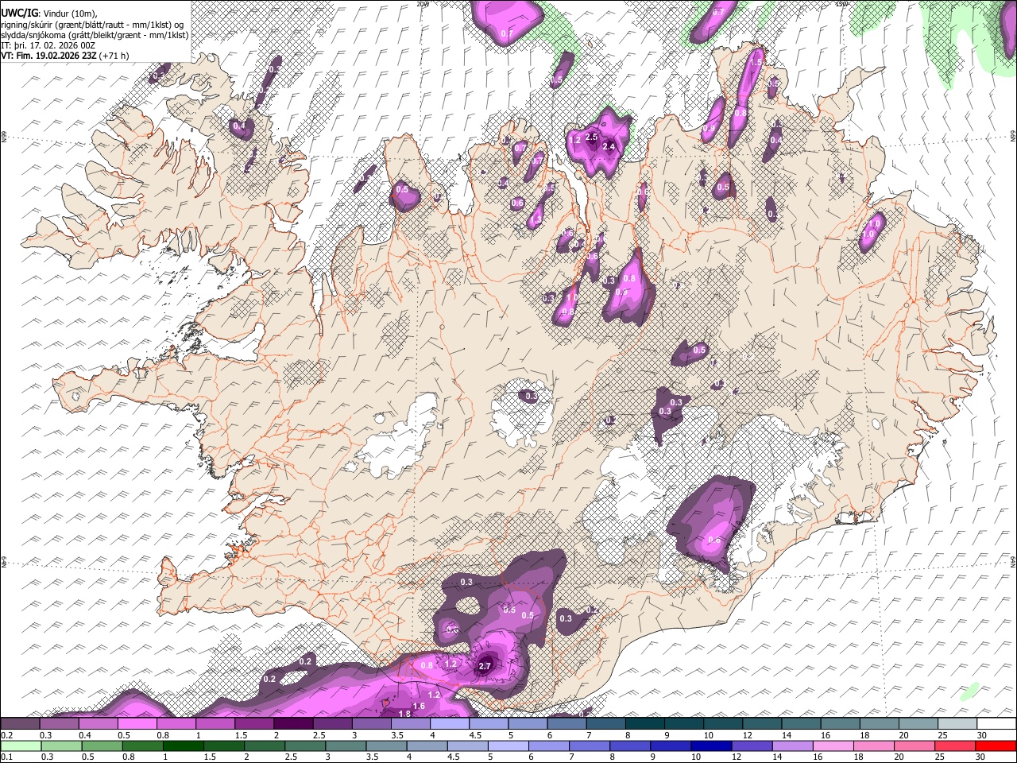Pick top-row legend swatch between 4 and 4.5

(x=449, y=723)
